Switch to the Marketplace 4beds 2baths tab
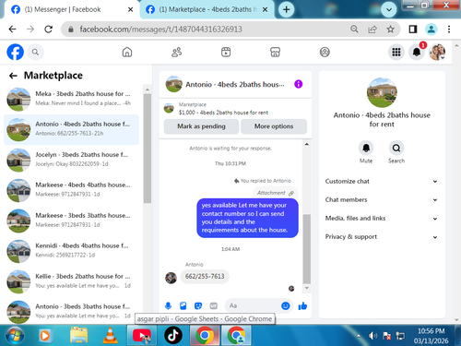 tap(207, 9)
